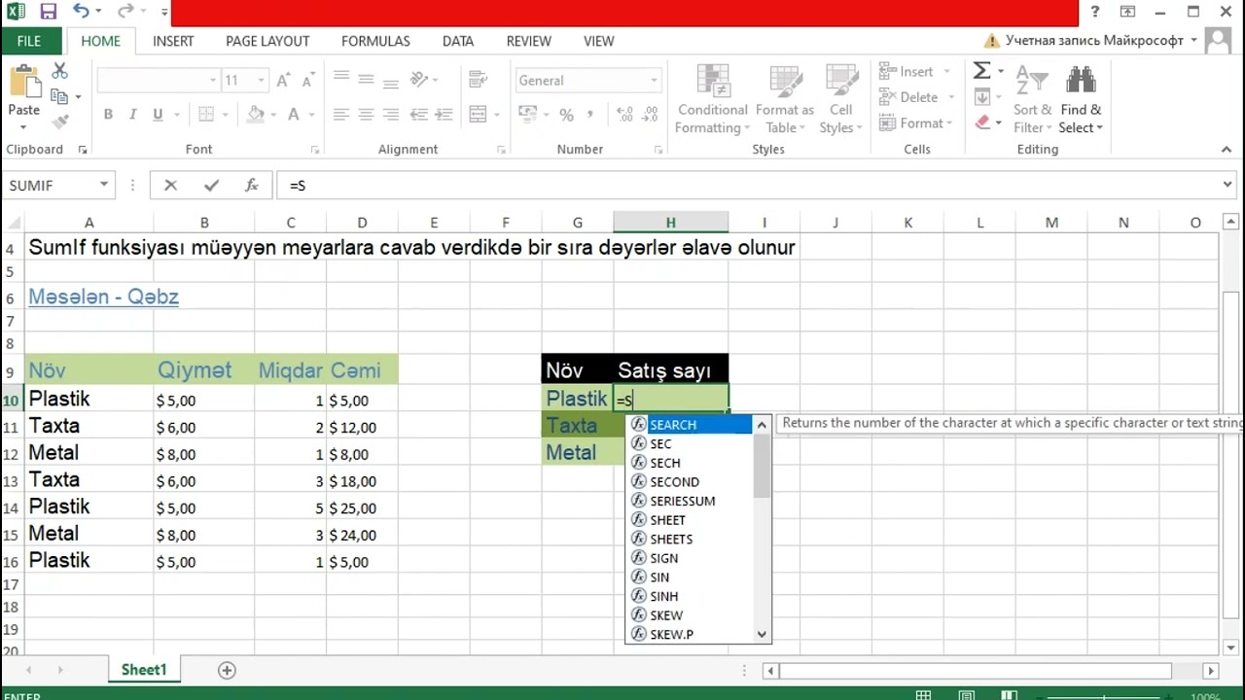This screenshot has width=1245, height=700.
Task: Toggle Align Left for cell text
Action: pyautogui.click(x=340, y=114)
